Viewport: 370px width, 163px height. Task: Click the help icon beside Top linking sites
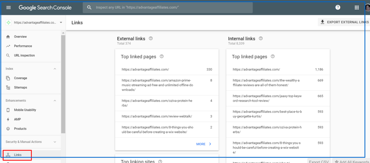[x=160, y=162]
